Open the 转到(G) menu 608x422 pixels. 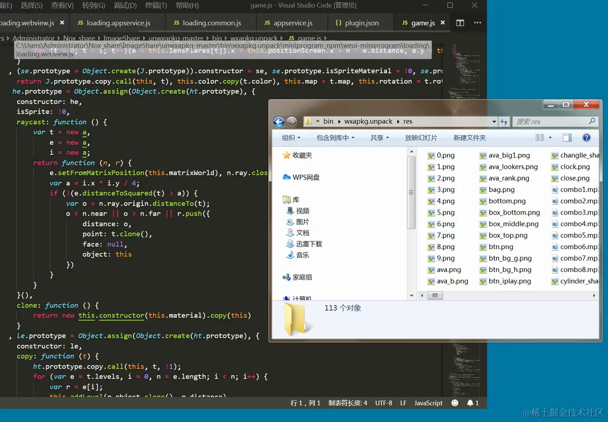[94, 6]
